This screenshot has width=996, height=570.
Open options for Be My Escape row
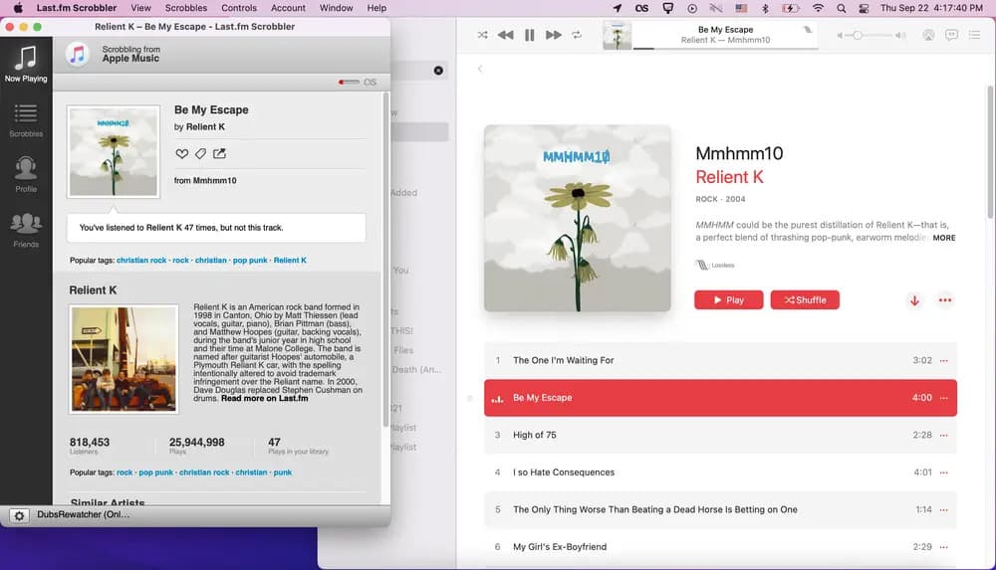pos(944,398)
